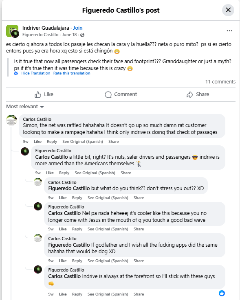Open Carlos Castillo's profile picture on top comment
The height and width of the screenshot is (300, 240).
point(11,120)
